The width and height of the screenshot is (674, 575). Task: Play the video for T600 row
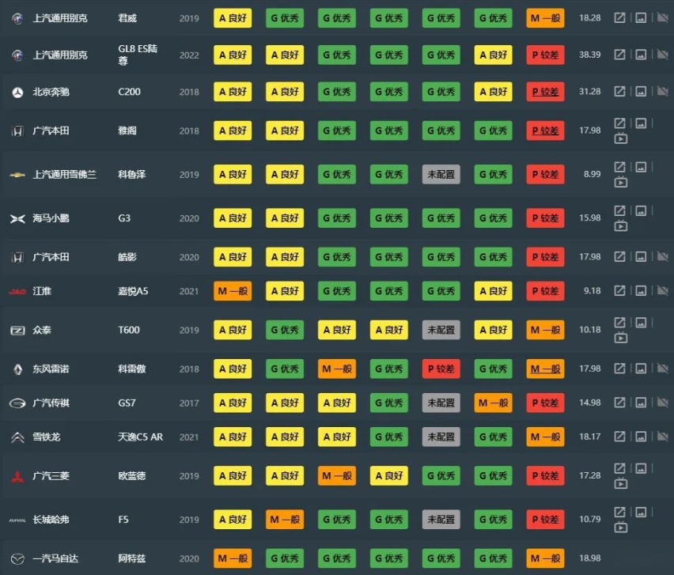pyautogui.click(x=621, y=338)
